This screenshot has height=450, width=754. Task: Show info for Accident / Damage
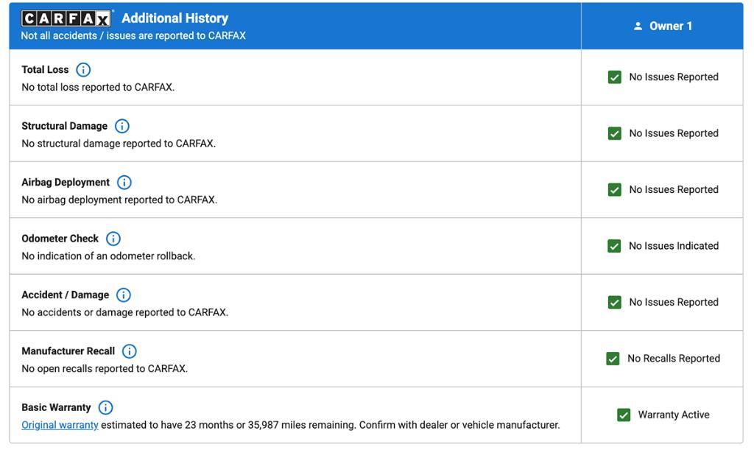click(x=124, y=295)
